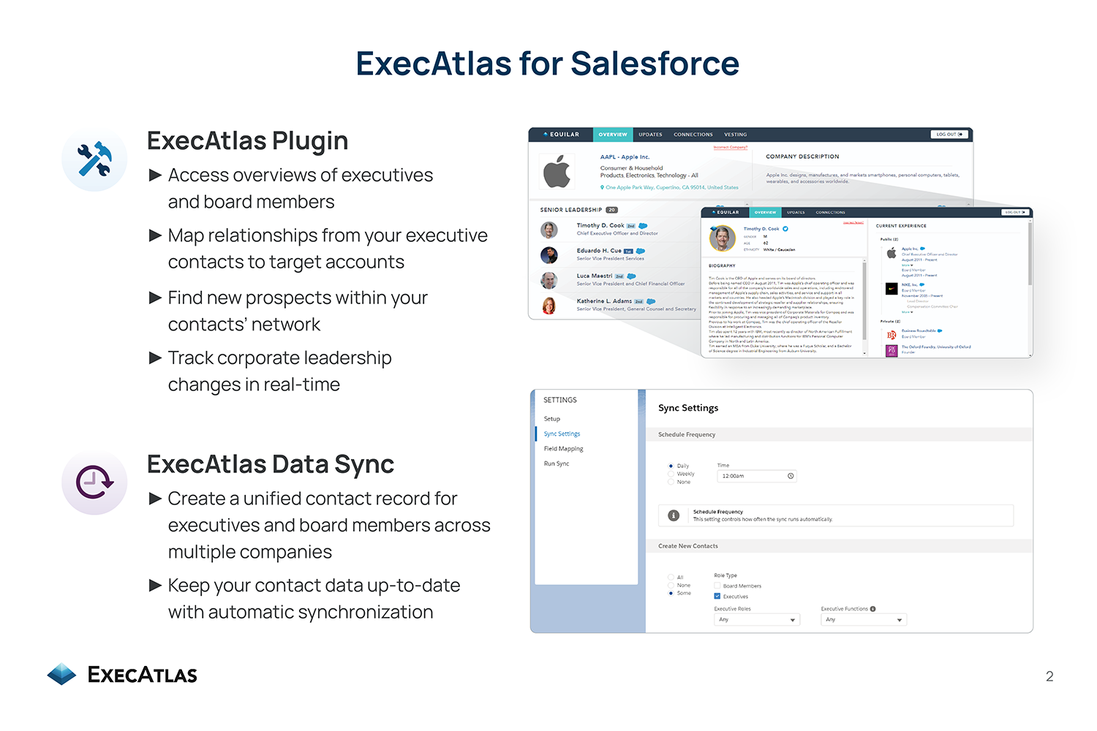Click the Apple logo in company overview
The width and height of the screenshot is (1097, 731).
click(x=557, y=171)
